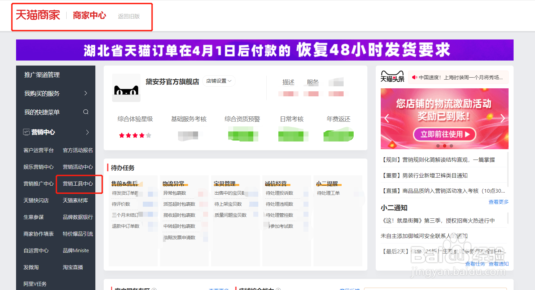Click the red speaker announcement icon
Viewport: 535px width, 290px height.
click(415, 77)
